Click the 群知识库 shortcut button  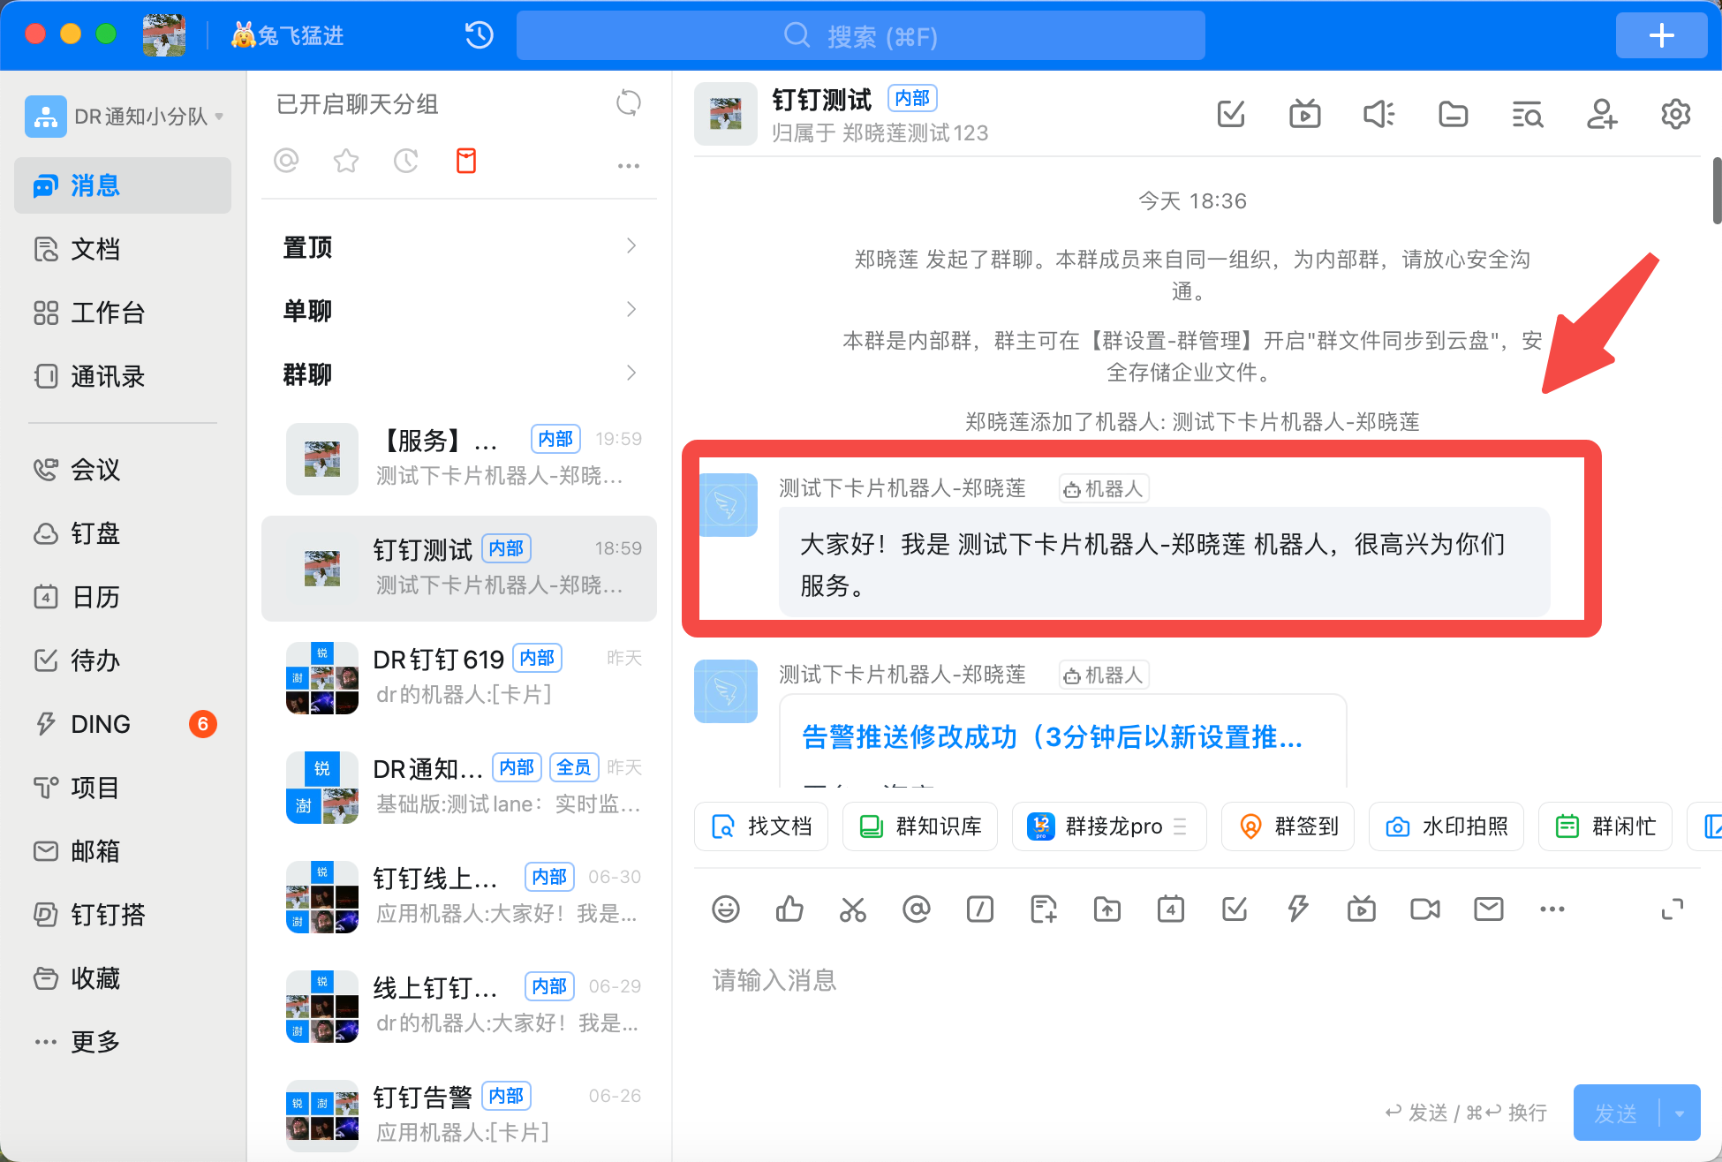click(920, 826)
